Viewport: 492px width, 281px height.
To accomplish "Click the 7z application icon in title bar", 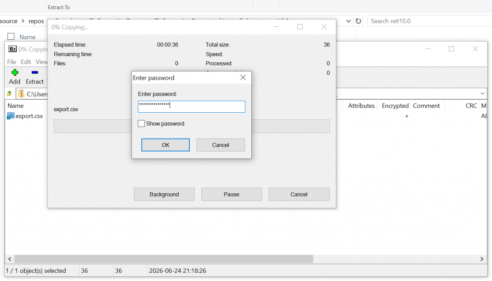I will (12, 49).
